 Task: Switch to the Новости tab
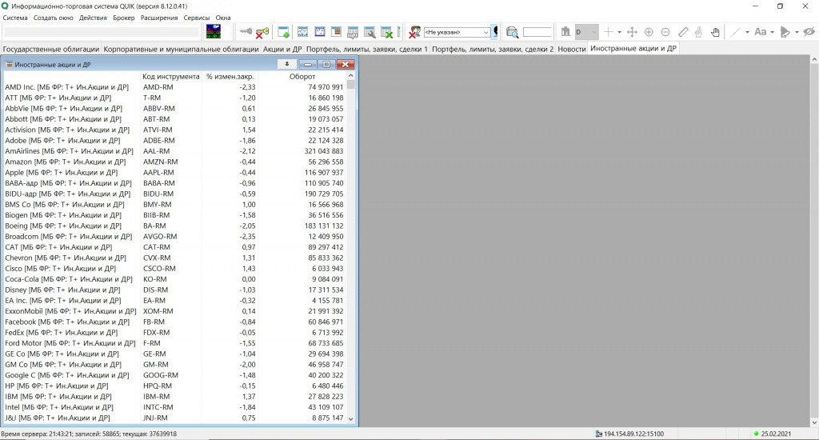coord(571,49)
